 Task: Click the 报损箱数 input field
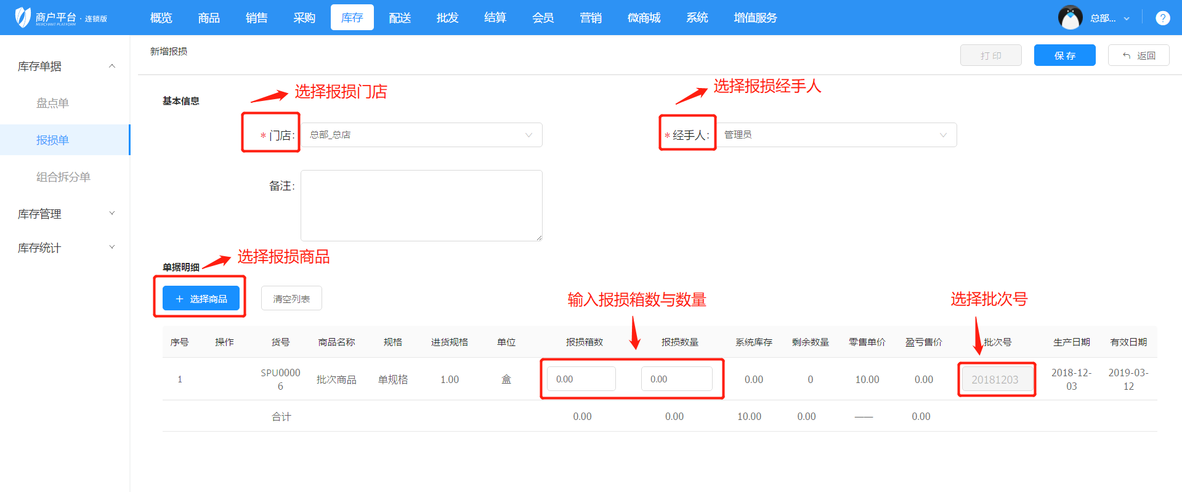click(581, 379)
